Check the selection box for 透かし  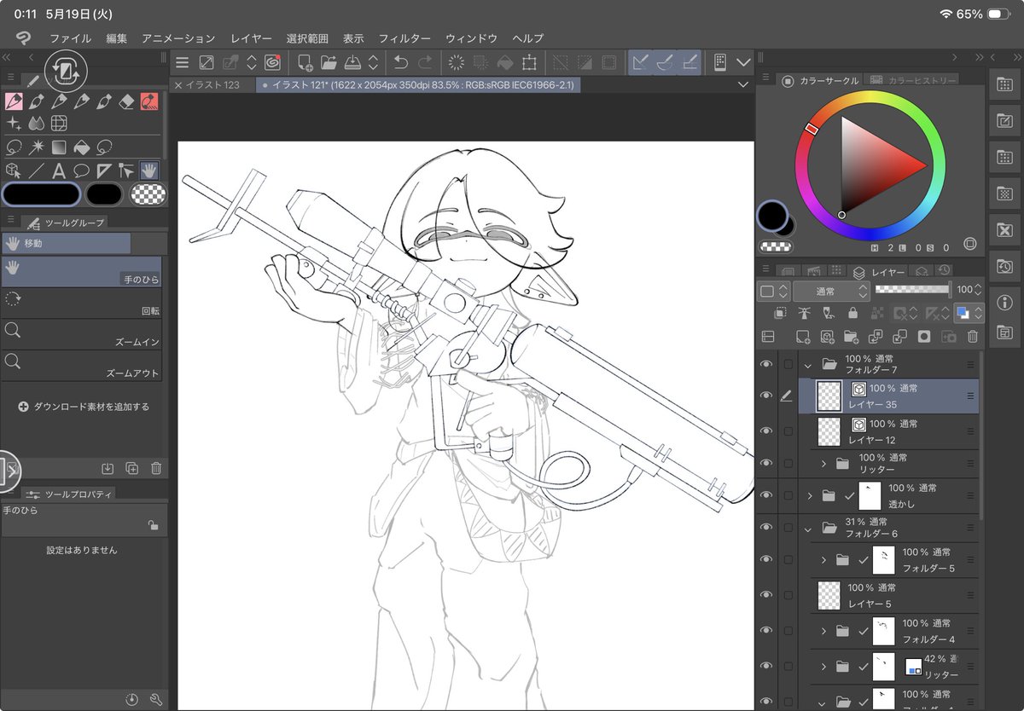[x=788, y=495]
